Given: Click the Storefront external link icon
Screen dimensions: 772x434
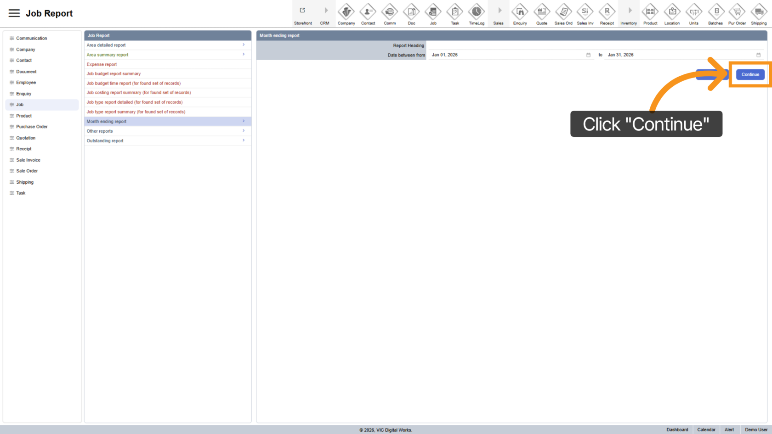Looking at the screenshot, I should click(x=302, y=11).
